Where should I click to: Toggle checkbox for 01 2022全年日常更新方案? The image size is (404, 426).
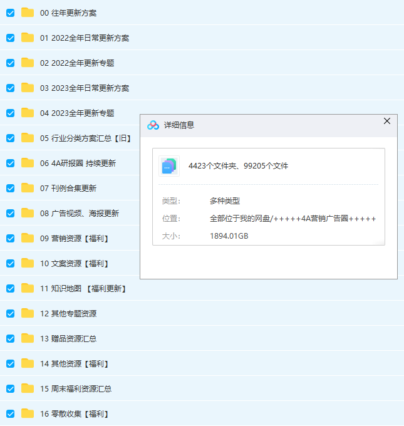(x=10, y=38)
